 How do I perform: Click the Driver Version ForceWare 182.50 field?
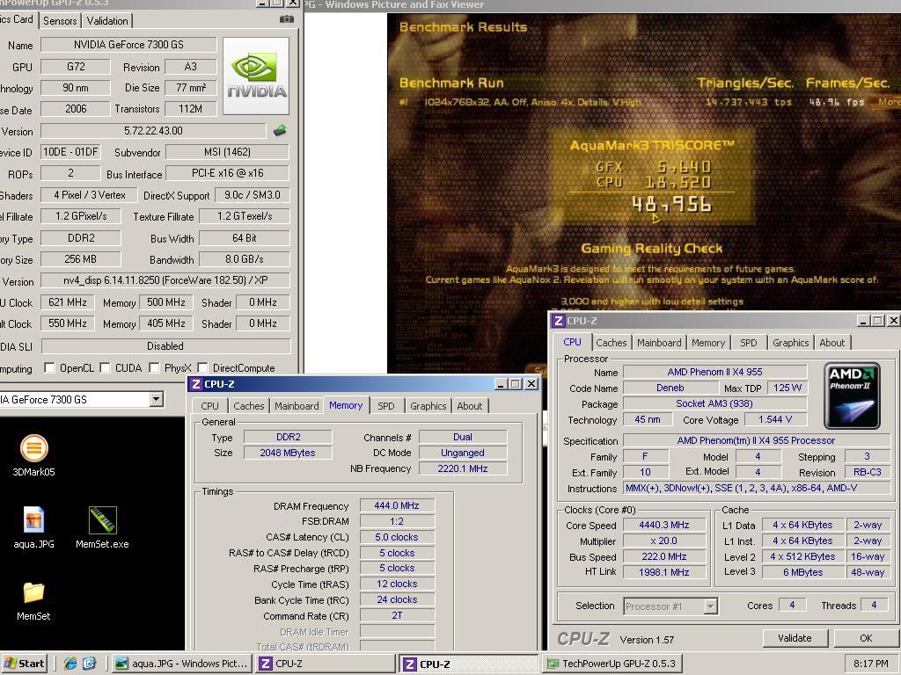[165, 280]
